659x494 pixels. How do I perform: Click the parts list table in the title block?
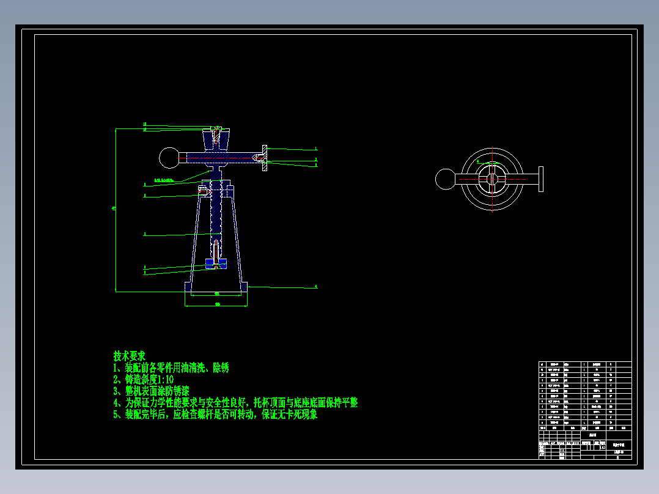click(585, 396)
